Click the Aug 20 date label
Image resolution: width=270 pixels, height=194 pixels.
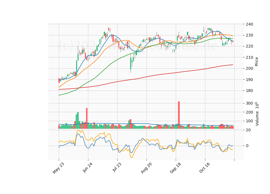coord(146,168)
